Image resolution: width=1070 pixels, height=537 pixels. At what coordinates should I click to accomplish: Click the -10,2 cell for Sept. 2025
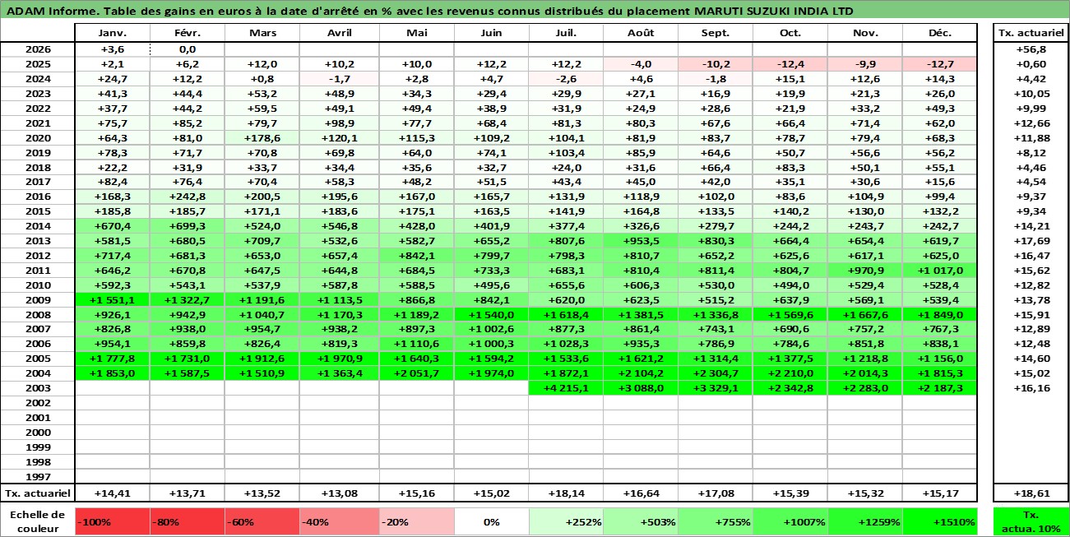(x=716, y=64)
